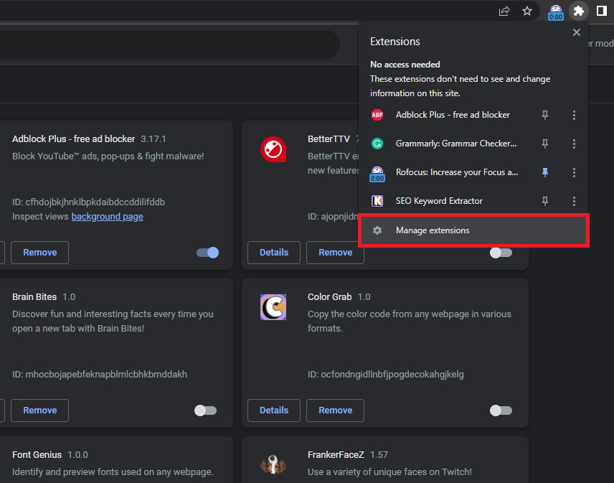Select Manage extensions menu entry
This screenshot has height=483, width=614.
(x=473, y=230)
